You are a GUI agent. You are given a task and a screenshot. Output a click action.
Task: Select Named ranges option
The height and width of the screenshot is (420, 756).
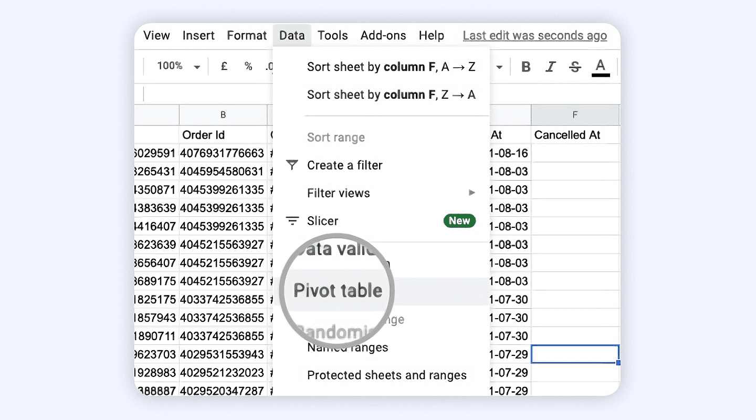[x=348, y=348]
